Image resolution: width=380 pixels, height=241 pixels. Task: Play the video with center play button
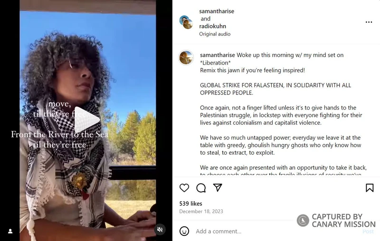(87, 120)
